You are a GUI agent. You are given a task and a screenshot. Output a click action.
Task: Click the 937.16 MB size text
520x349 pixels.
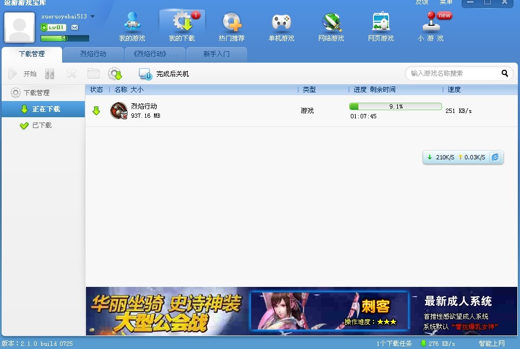click(145, 116)
